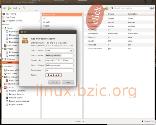Viewport: 156px width, 125px height.
Task: Save the new radio station
Action: tap(68, 82)
